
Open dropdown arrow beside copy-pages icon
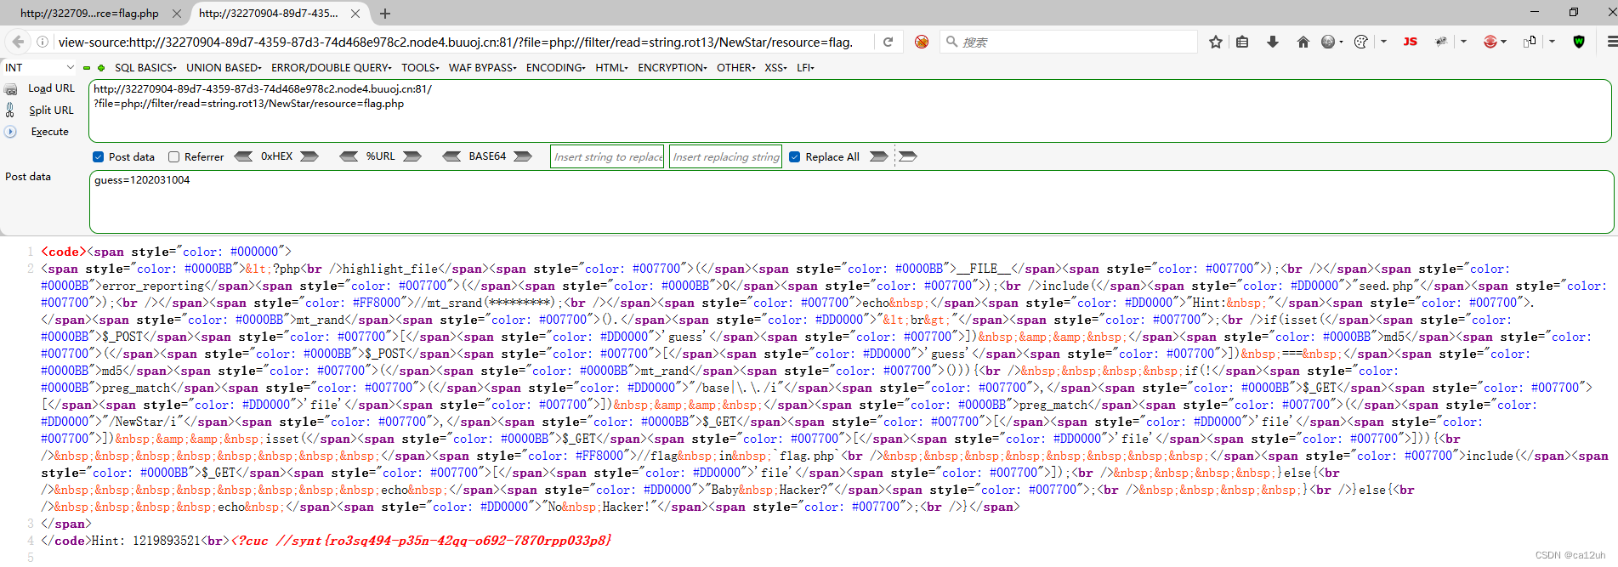(x=1552, y=42)
